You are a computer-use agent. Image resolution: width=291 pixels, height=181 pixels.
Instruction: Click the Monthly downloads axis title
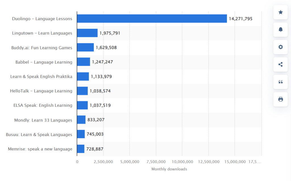(169, 169)
